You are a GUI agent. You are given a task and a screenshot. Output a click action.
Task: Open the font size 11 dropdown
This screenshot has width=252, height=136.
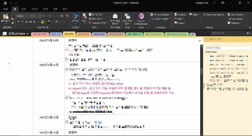[40, 16]
